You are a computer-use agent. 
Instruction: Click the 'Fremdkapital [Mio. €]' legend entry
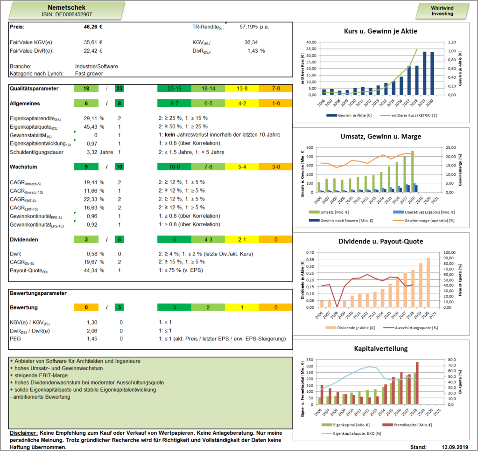pyautogui.click(x=408, y=425)
